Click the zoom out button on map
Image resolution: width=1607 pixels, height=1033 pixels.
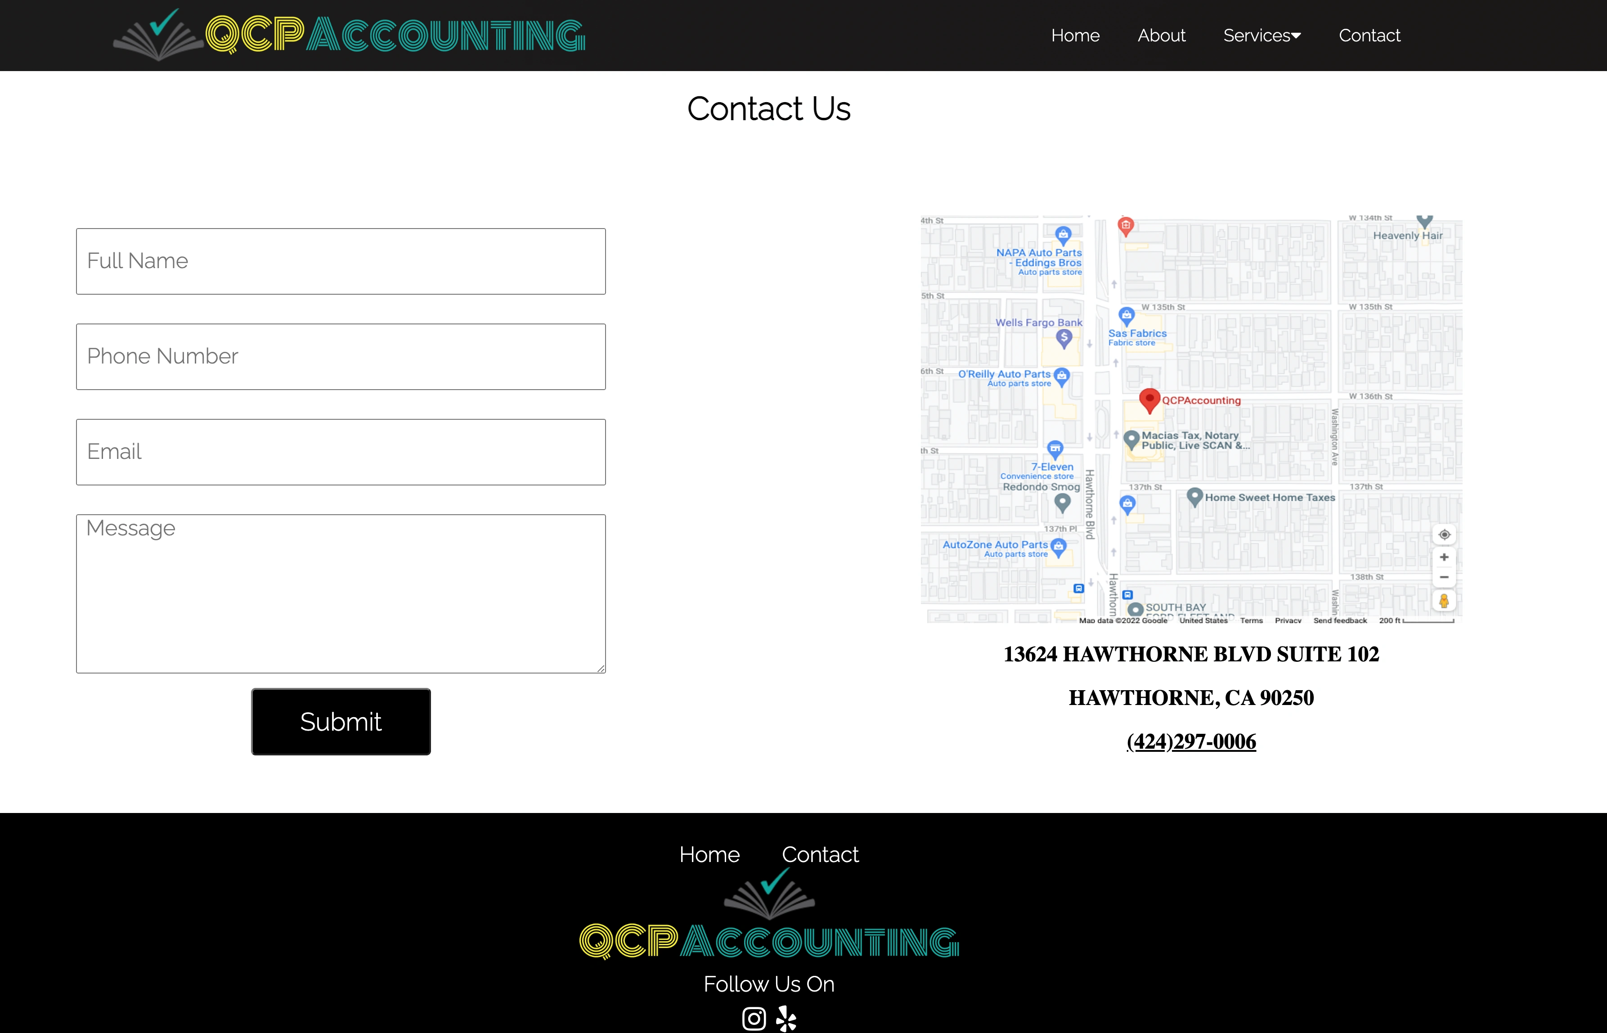click(1444, 576)
